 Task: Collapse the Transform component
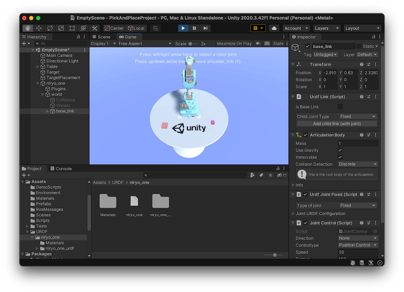click(x=293, y=64)
